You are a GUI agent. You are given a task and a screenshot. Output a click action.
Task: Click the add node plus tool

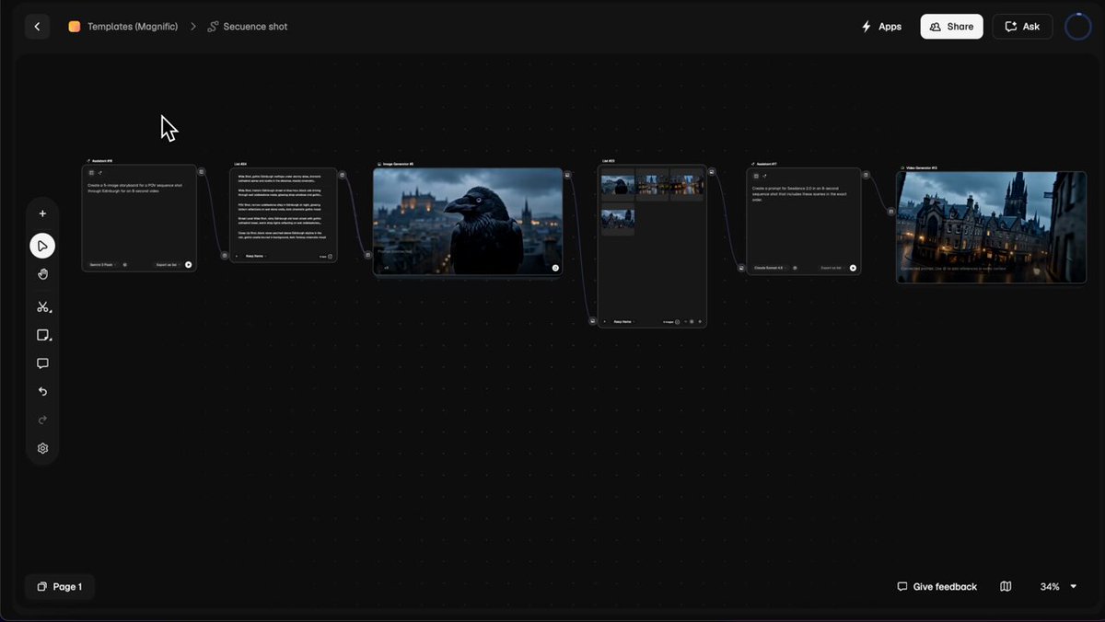pyautogui.click(x=42, y=213)
